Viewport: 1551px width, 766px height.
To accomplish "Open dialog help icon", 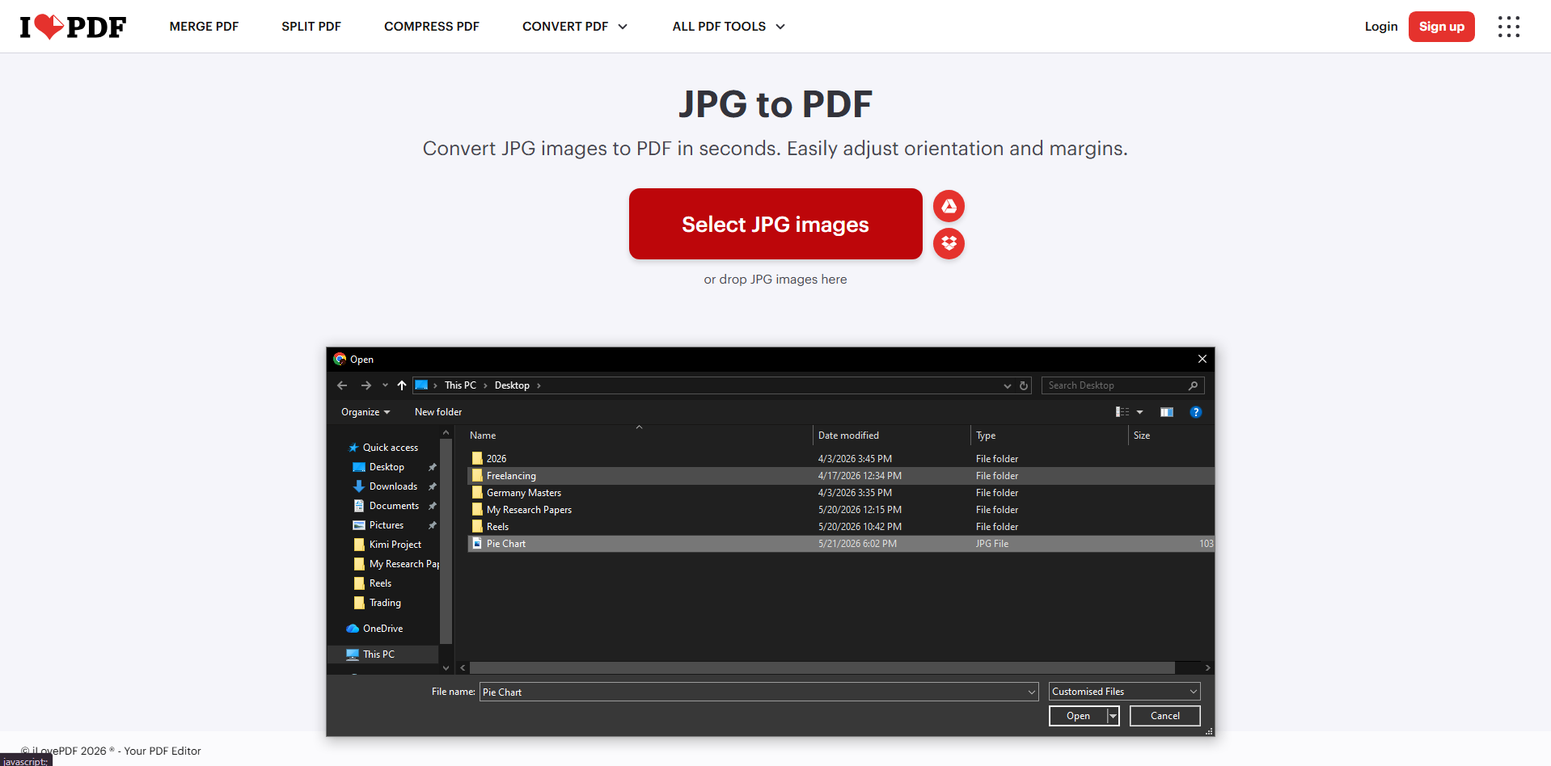I will point(1196,412).
